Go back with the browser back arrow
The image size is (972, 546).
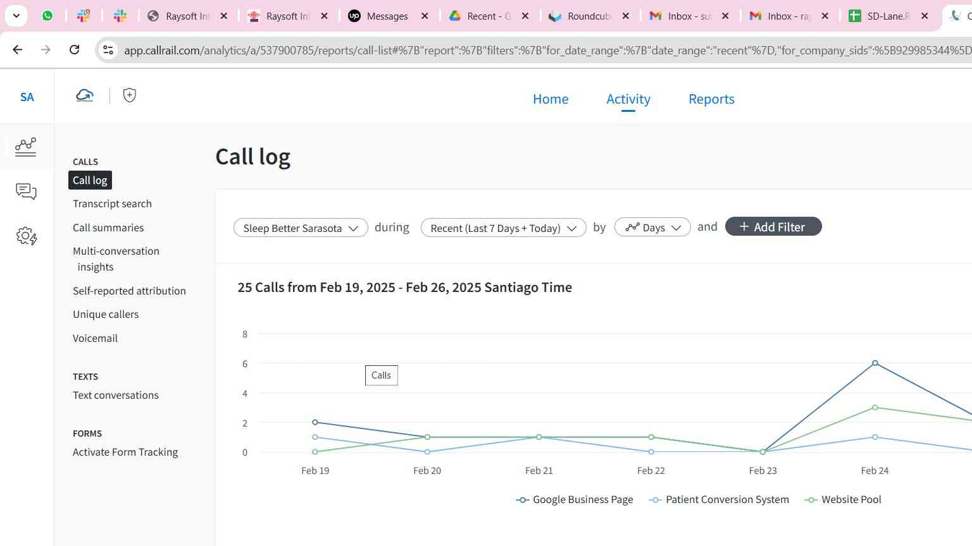tap(18, 49)
